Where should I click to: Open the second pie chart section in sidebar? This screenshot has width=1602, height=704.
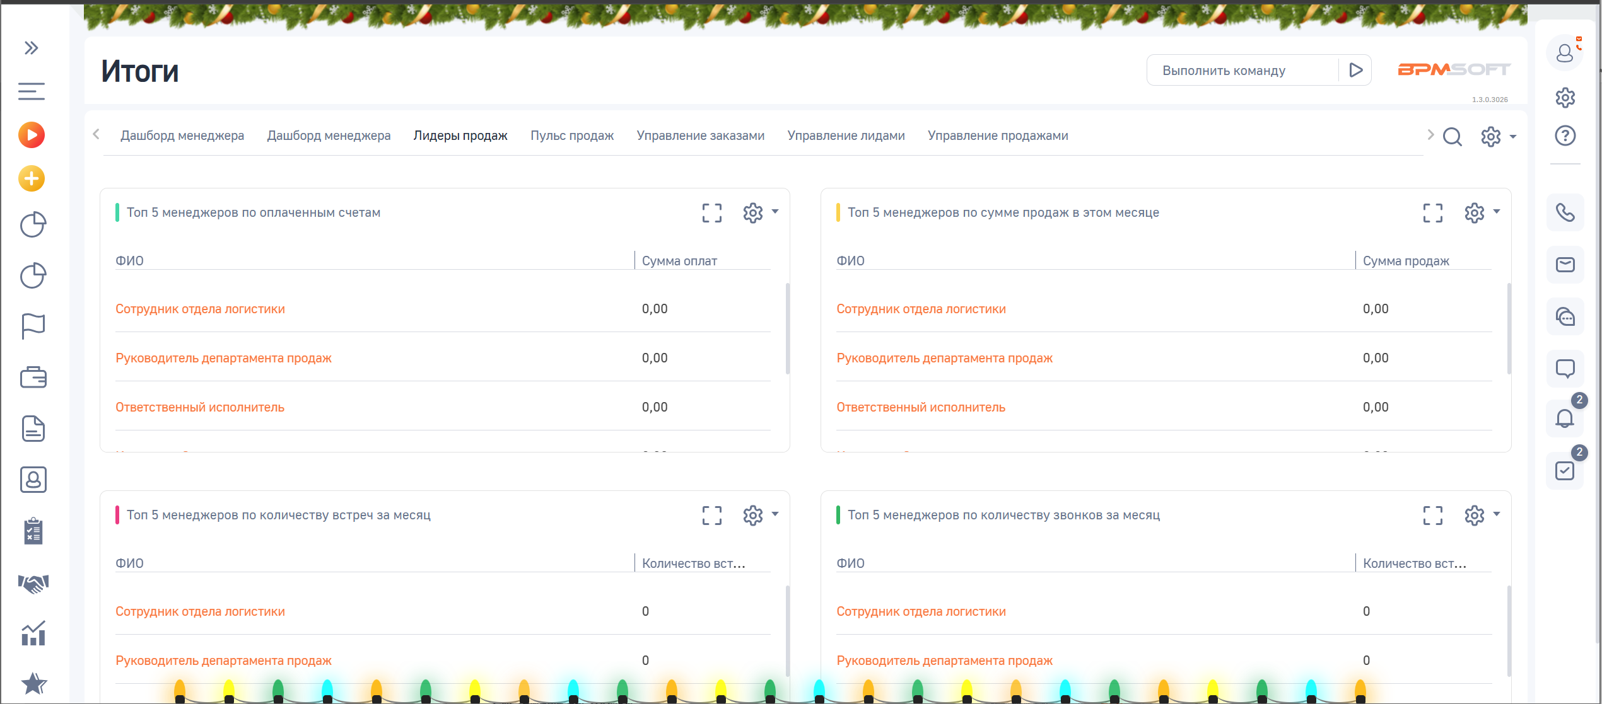tap(33, 275)
